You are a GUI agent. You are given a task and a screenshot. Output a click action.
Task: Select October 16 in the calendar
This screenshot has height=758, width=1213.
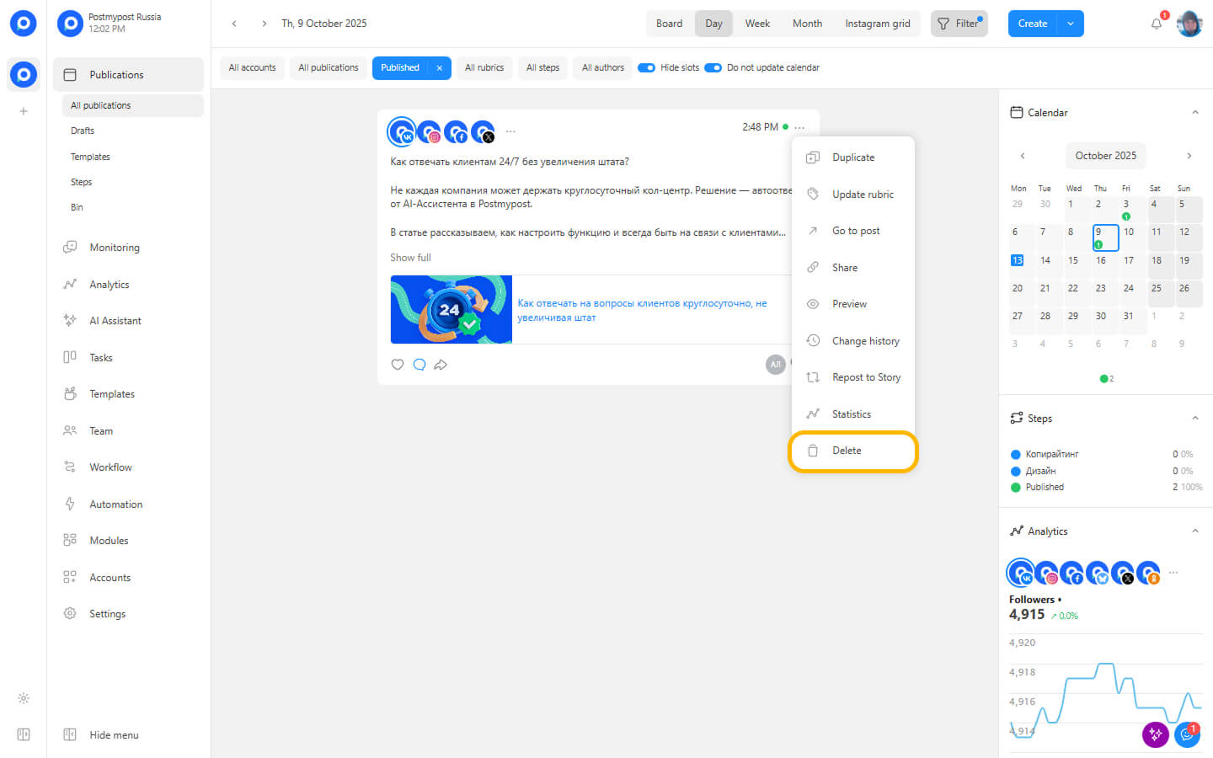[1100, 261]
